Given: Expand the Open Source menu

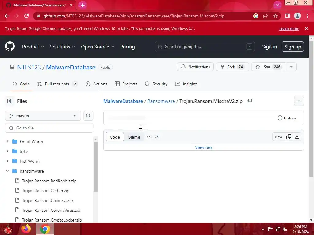Looking at the screenshot, I should coord(98,47).
